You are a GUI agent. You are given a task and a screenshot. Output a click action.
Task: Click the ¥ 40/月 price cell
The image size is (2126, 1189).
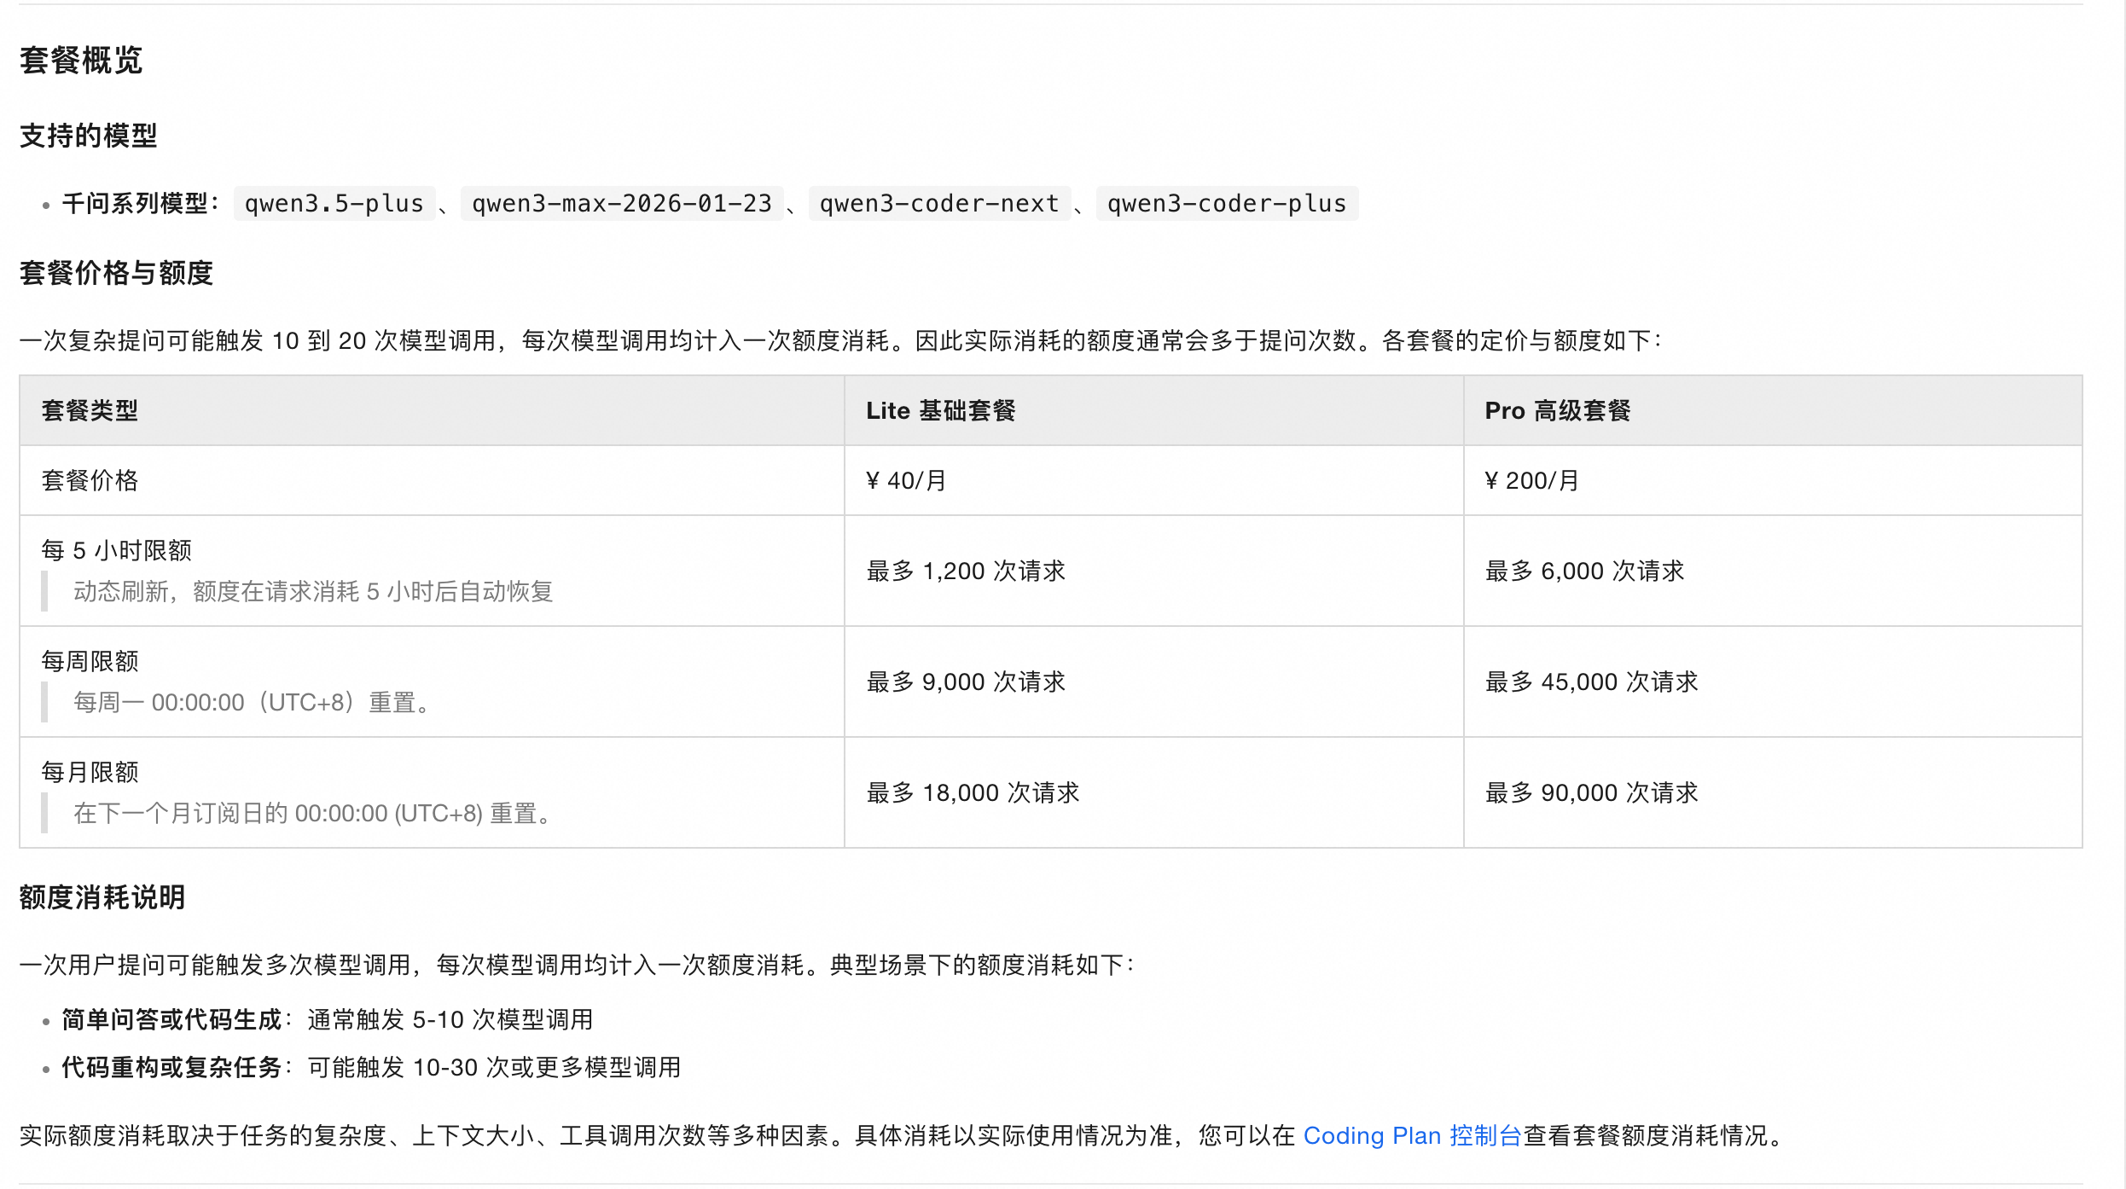click(x=906, y=481)
